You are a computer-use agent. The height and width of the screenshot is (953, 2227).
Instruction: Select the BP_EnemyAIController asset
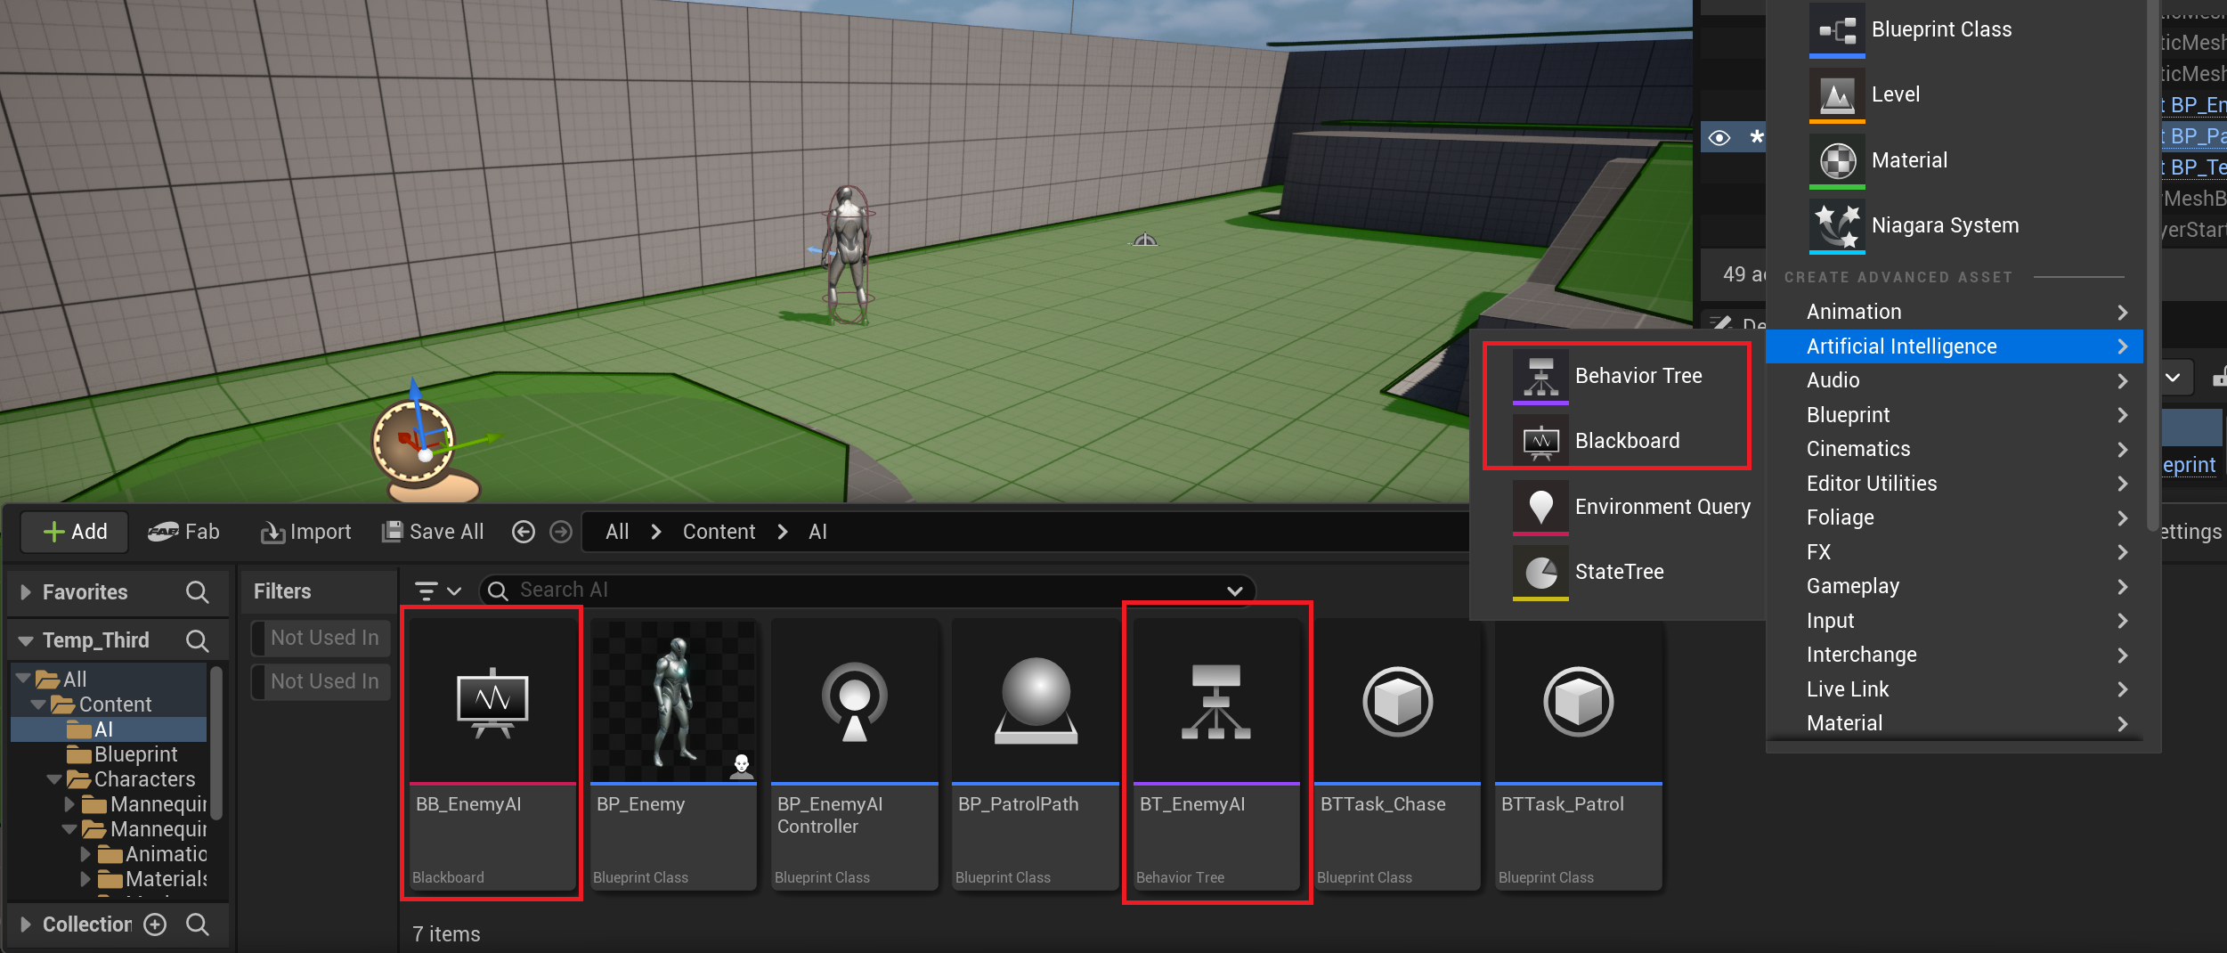854,753
